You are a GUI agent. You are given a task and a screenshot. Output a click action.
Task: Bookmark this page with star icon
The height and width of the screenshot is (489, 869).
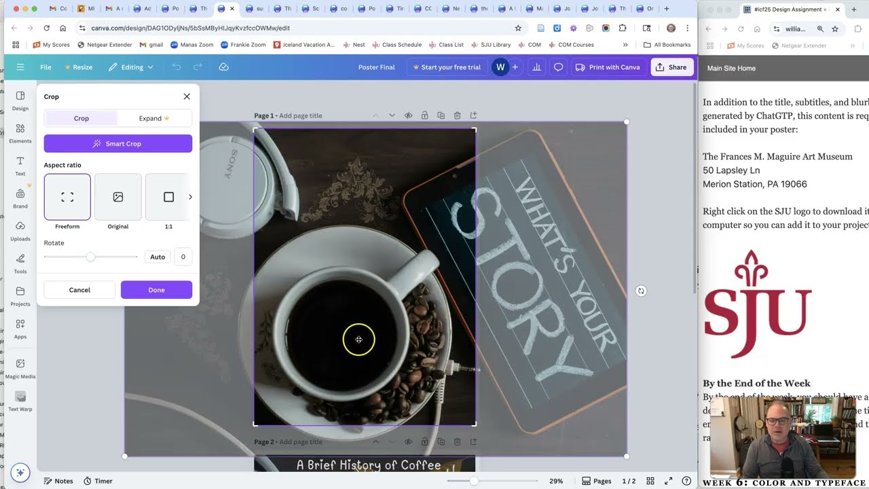pyautogui.click(x=518, y=28)
